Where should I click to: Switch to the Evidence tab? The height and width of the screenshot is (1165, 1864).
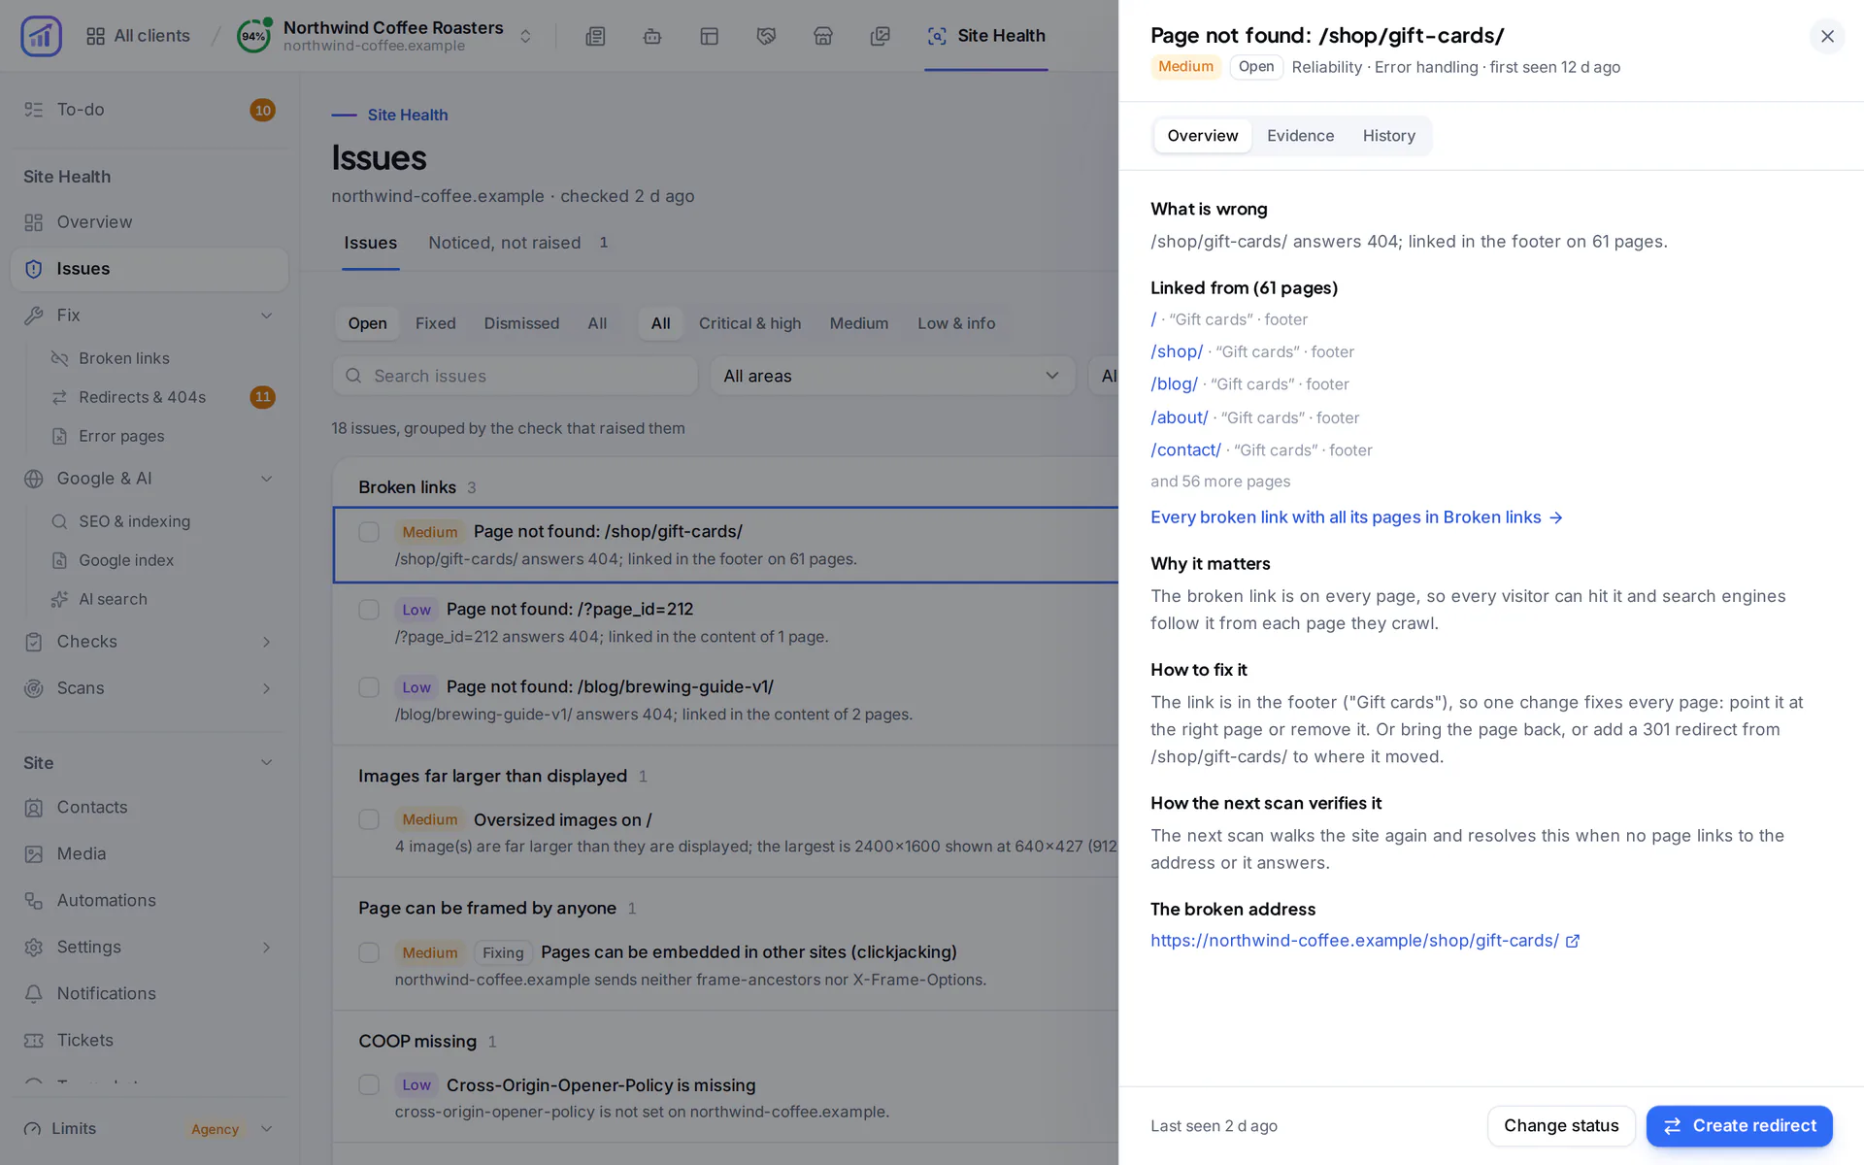pos(1300,136)
